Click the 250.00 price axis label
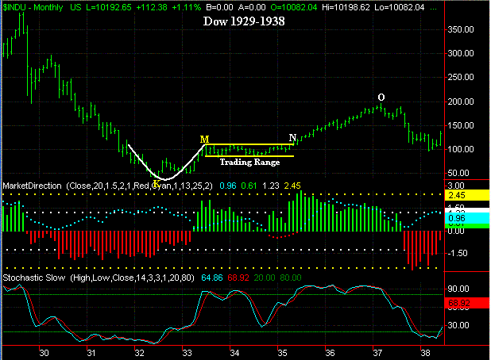 [461, 77]
